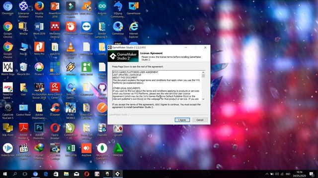The image size is (318, 178).
Task: Open the volume control in system tray
Action: (277, 174)
